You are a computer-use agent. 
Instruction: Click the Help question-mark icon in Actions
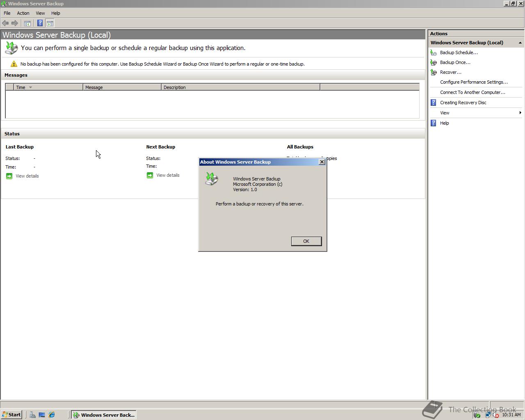[x=434, y=123]
